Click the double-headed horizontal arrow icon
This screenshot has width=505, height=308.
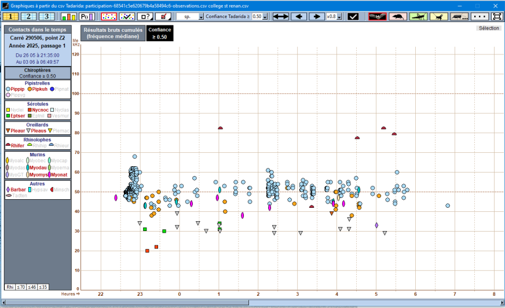280,16
